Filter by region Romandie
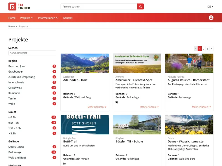222x166 pixels. [32, 93]
